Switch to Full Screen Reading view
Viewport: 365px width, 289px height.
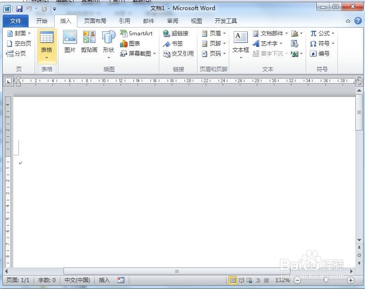tap(241, 280)
